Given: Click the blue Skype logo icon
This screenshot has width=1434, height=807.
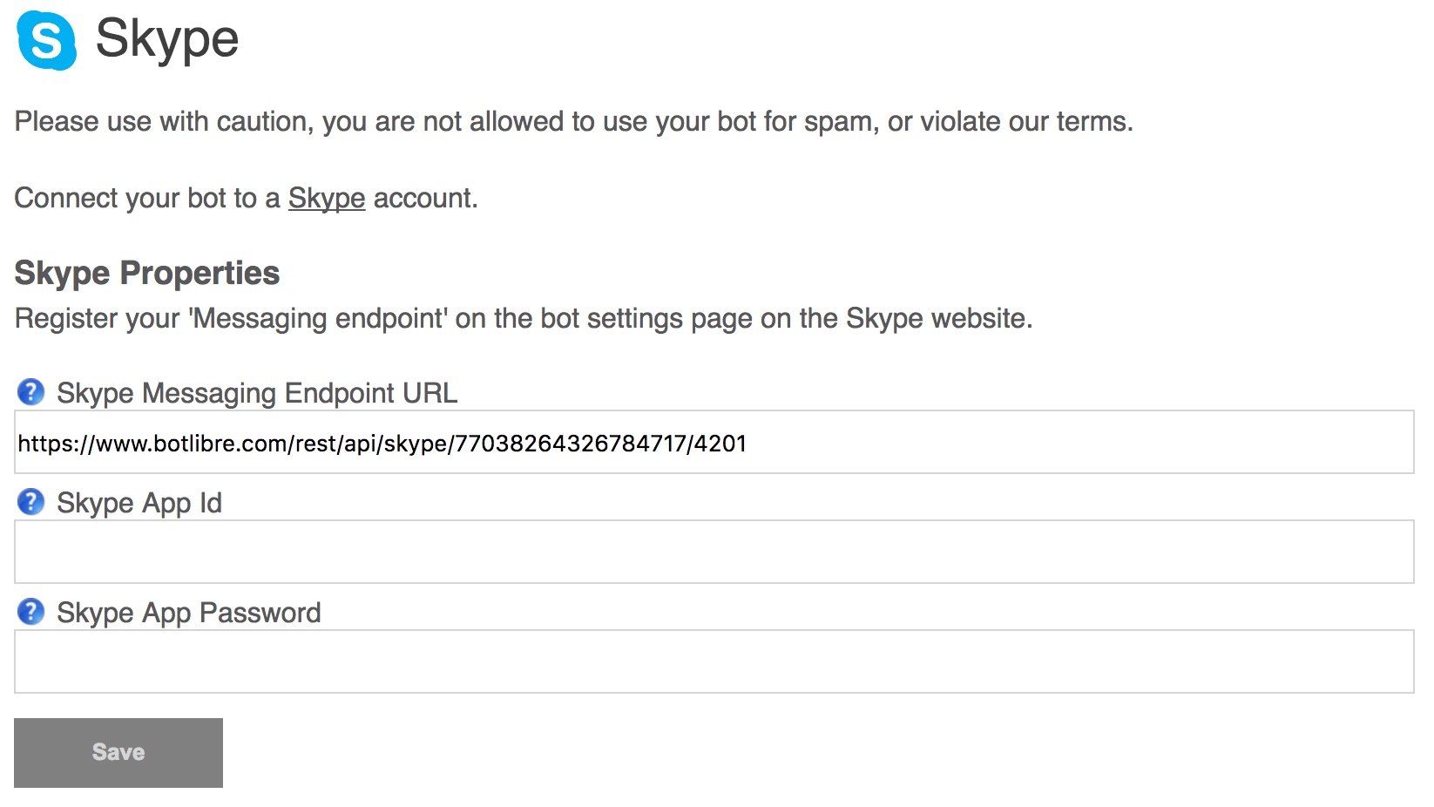Looking at the screenshot, I should [x=47, y=40].
